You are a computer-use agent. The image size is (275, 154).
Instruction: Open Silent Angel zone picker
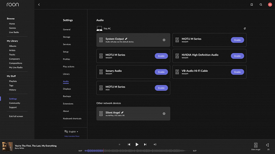256,146
